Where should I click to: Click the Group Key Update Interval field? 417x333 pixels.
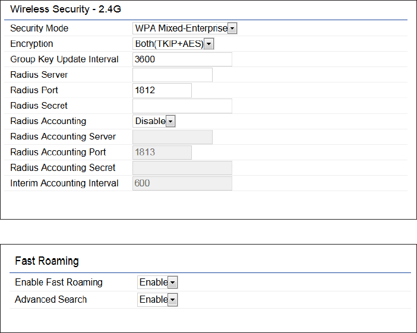point(182,59)
